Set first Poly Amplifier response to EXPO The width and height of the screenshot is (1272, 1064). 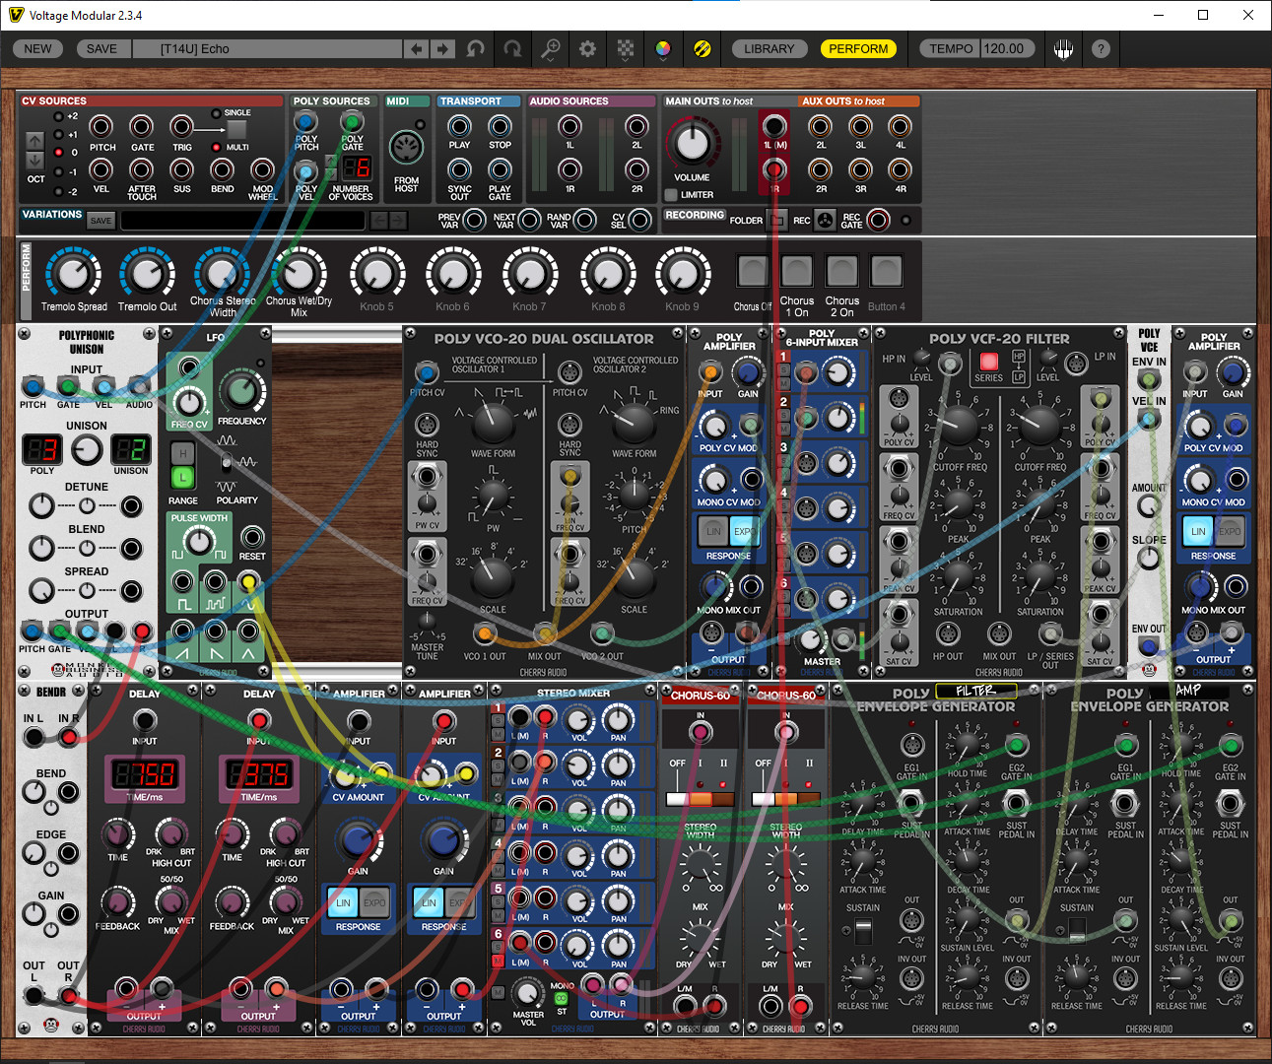(x=744, y=531)
